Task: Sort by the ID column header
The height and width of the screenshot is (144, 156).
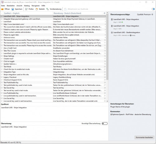Action: tap(105, 13)
